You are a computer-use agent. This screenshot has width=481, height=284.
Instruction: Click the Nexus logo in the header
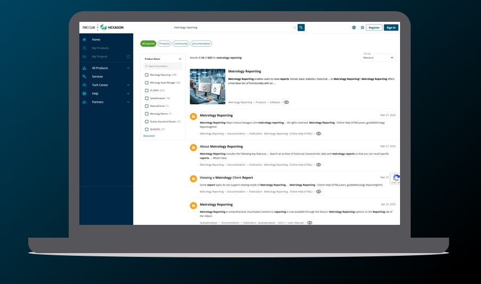88,27
